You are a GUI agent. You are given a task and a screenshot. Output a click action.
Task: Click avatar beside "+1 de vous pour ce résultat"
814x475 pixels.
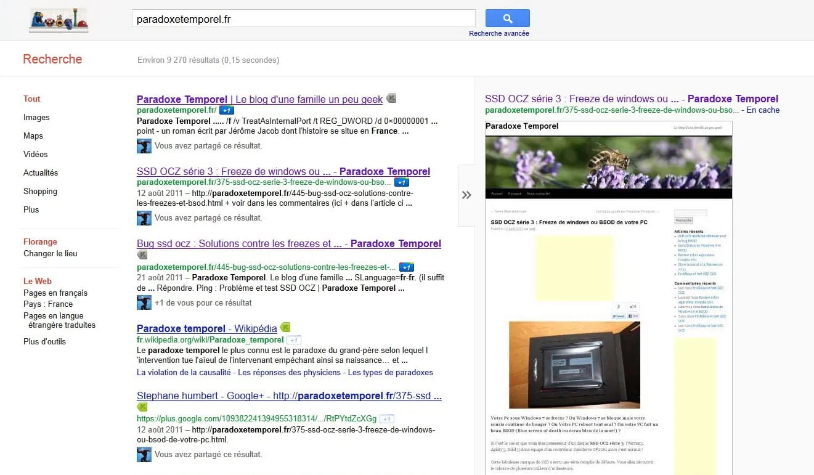(144, 302)
